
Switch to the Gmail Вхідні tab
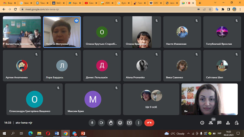tap(10, 3)
